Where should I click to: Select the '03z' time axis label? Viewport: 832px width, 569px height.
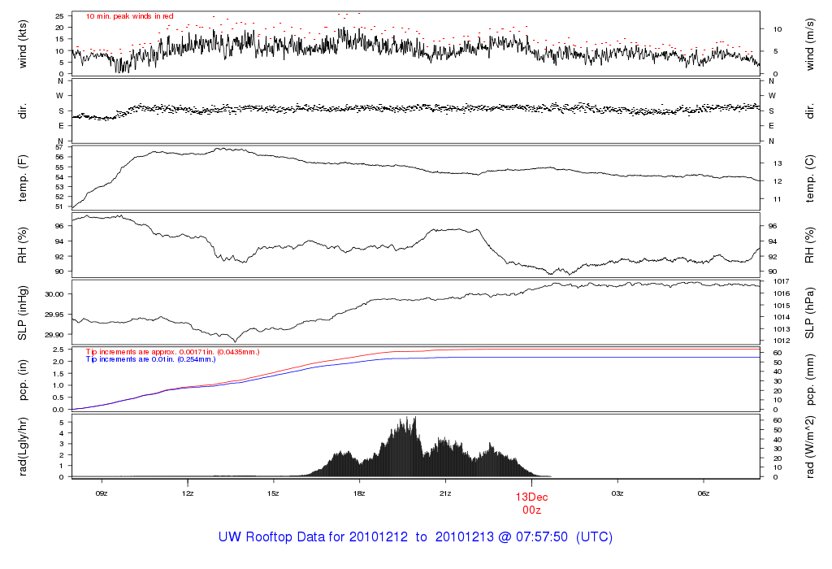coord(617,493)
